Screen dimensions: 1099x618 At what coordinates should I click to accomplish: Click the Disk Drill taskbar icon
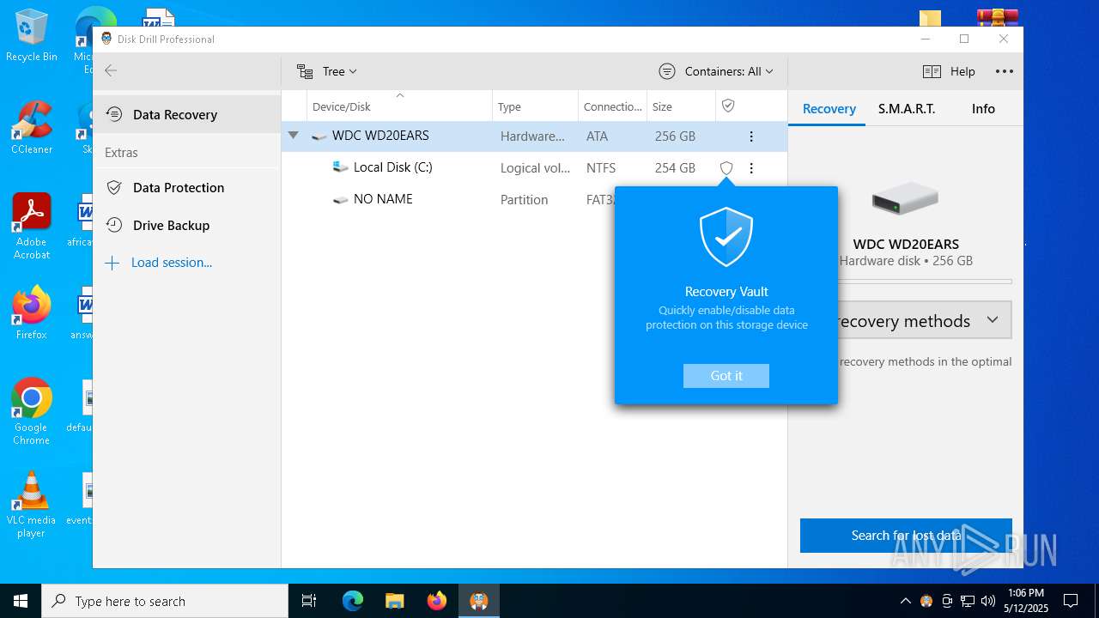tap(479, 601)
